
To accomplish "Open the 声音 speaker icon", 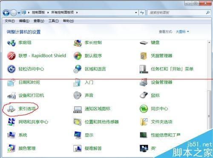I will (78, 95).
